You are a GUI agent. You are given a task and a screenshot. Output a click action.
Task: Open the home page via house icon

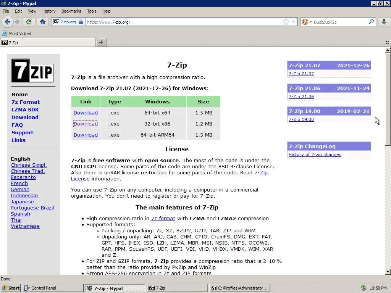coord(43,22)
